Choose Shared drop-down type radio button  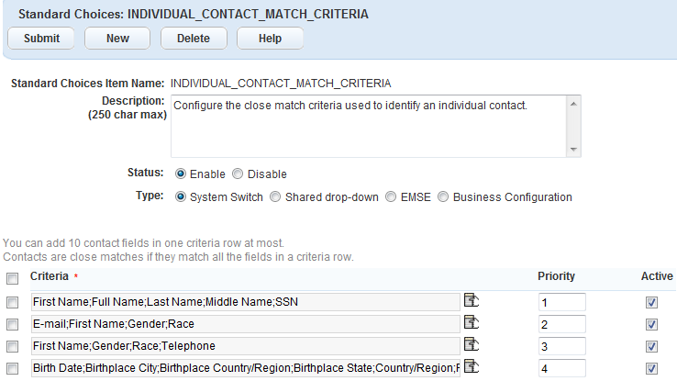pos(275,196)
